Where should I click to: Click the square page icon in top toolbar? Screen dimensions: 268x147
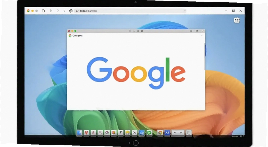[43, 11]
